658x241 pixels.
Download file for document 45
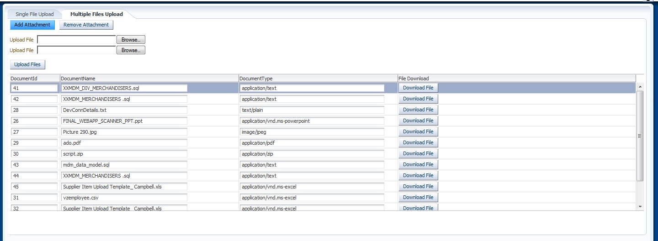click(x=418, y=186)
